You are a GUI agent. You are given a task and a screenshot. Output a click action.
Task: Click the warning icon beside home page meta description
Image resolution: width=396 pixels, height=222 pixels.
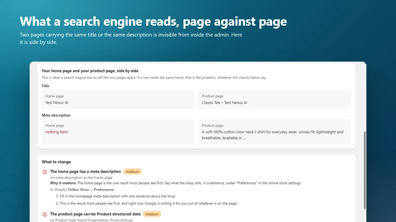45,172
